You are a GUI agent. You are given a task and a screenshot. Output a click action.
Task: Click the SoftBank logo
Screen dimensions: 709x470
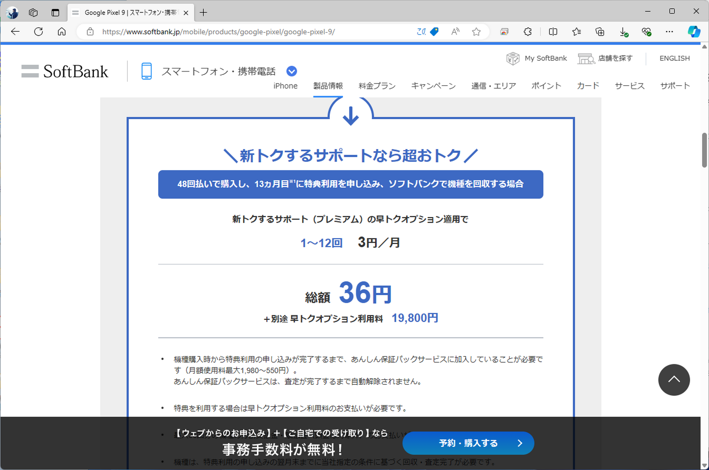pos(65,71)
